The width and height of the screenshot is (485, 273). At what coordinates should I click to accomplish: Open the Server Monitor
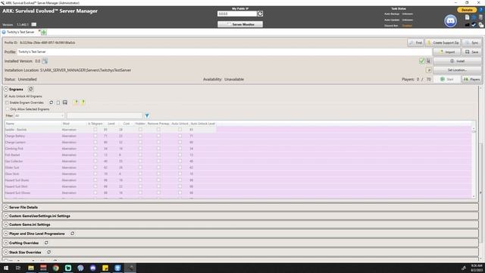click(240, 24)
